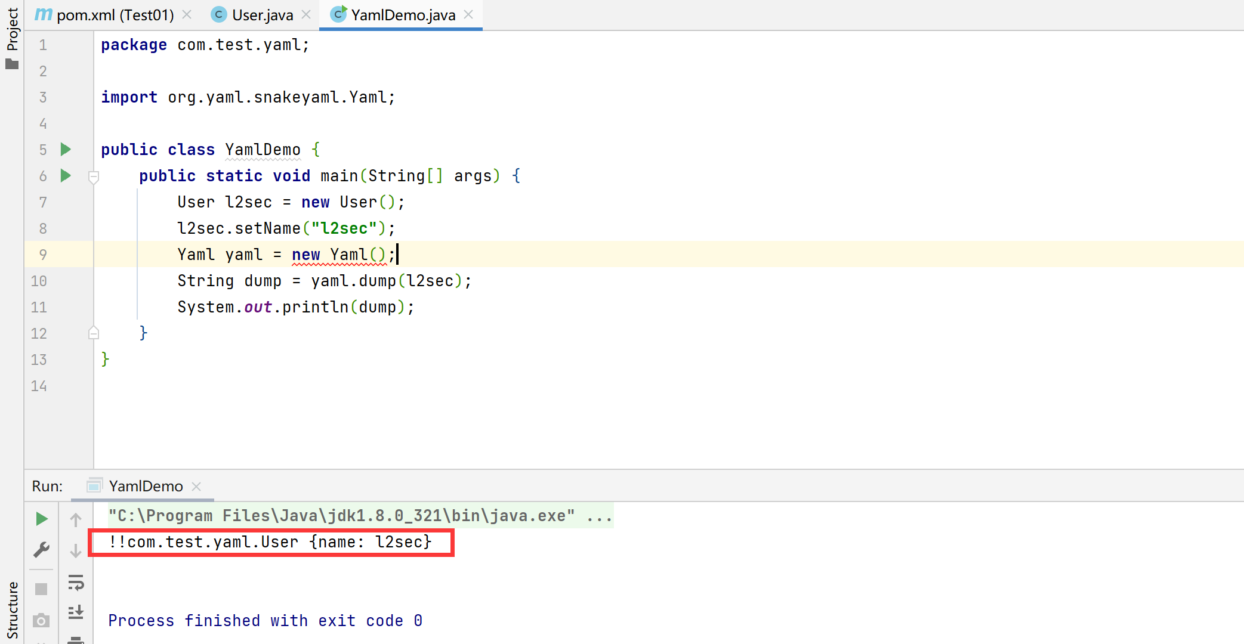Click line number 14 in the gutter
The height and width of the screenshot is (644, 1244).
(x=39, y=386)
